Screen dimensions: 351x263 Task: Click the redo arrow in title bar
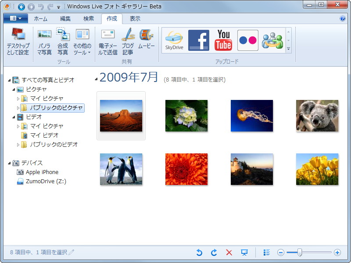pyautogui.click(x=50, y=7)
